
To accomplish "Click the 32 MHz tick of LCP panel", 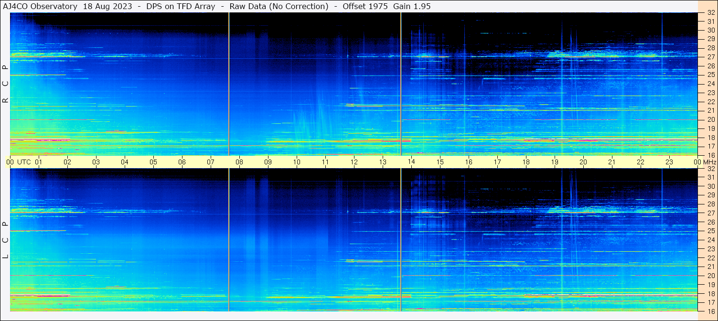I will (x=710, y=169).
